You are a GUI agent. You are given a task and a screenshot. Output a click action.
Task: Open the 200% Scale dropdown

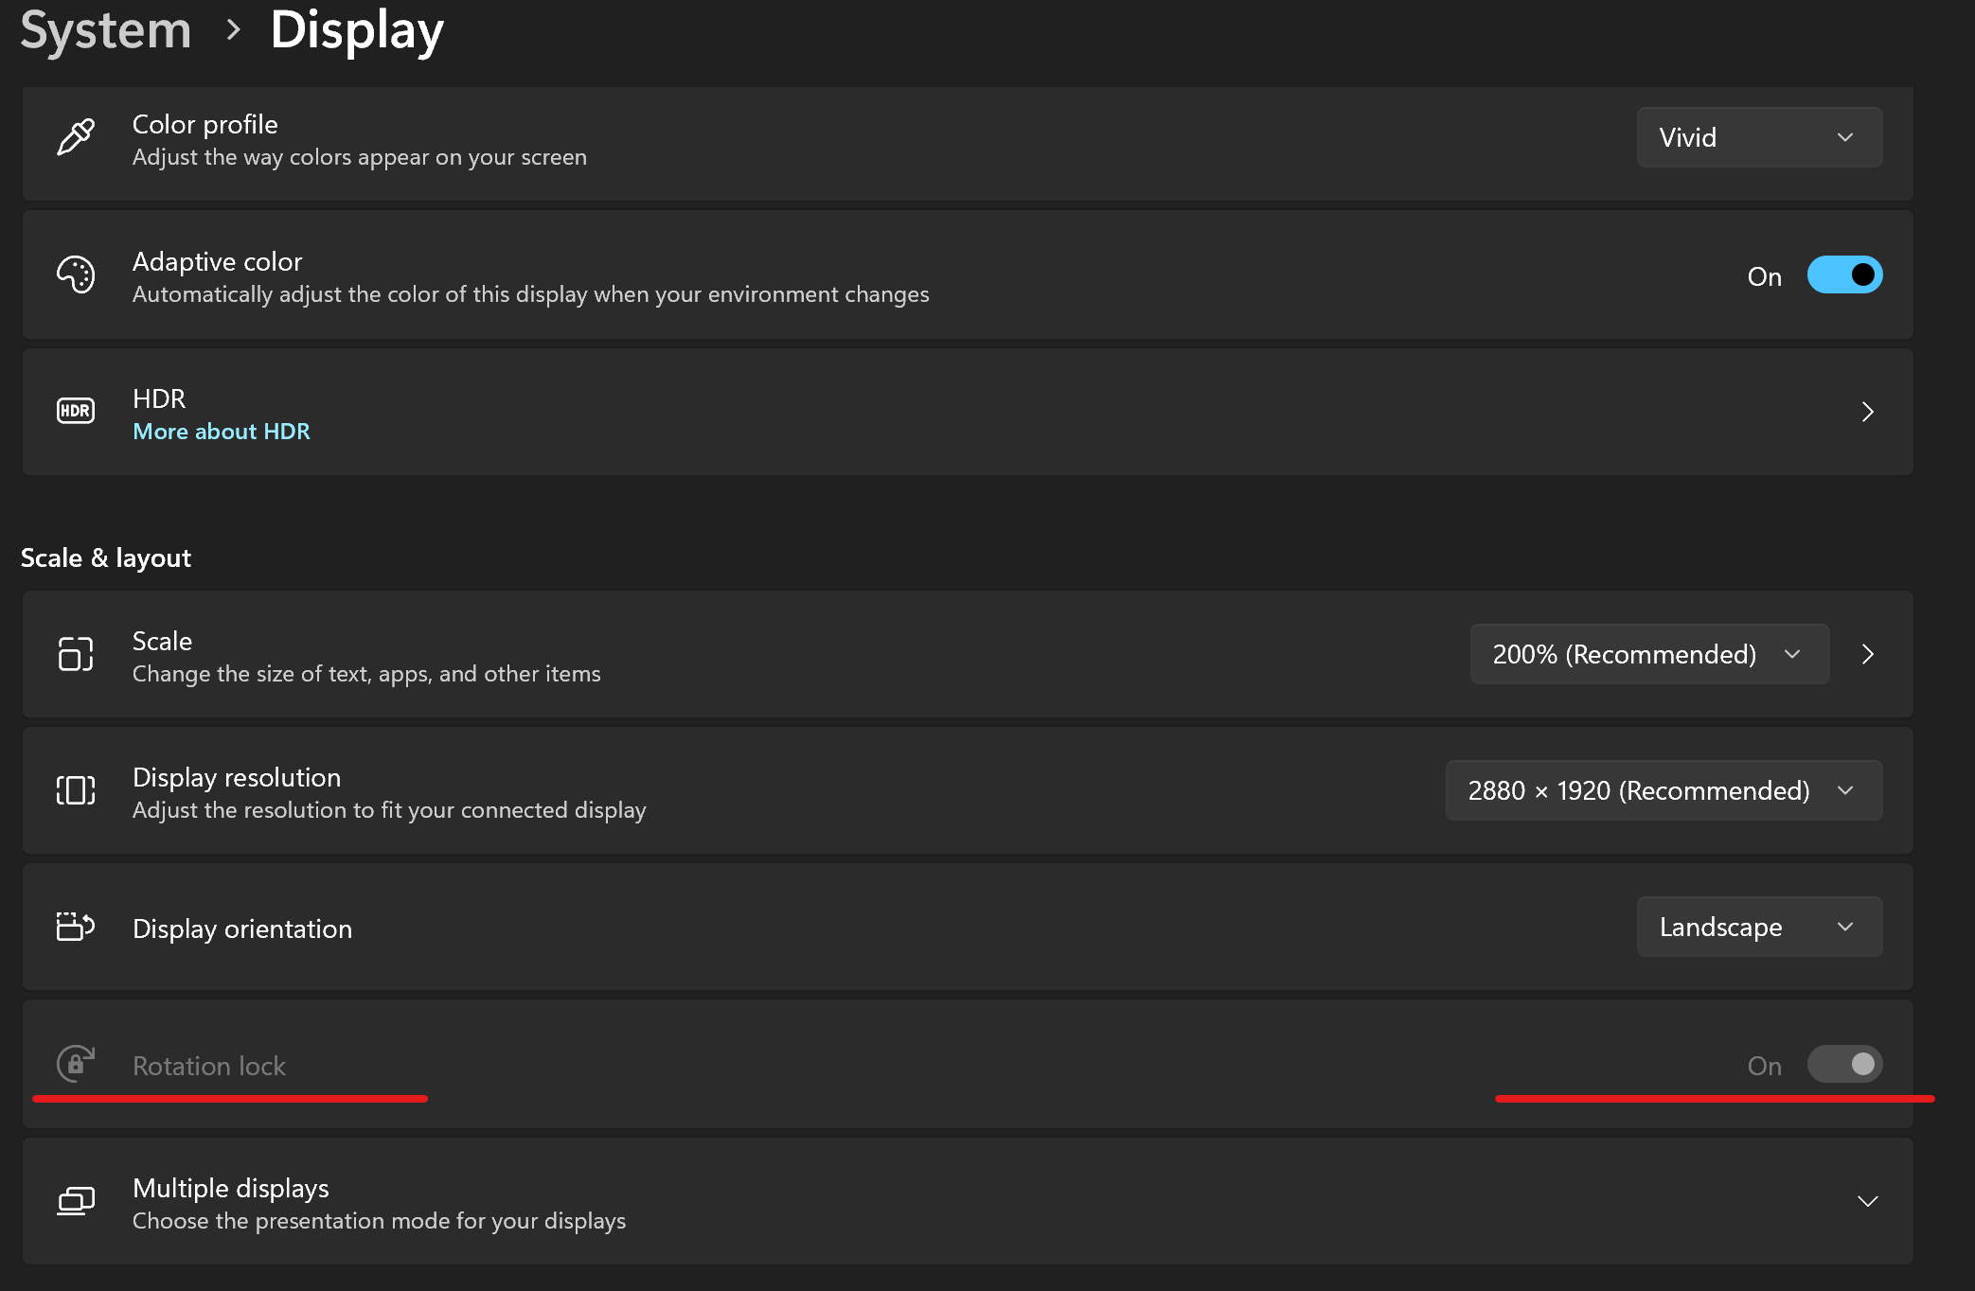pos(1648,654)
